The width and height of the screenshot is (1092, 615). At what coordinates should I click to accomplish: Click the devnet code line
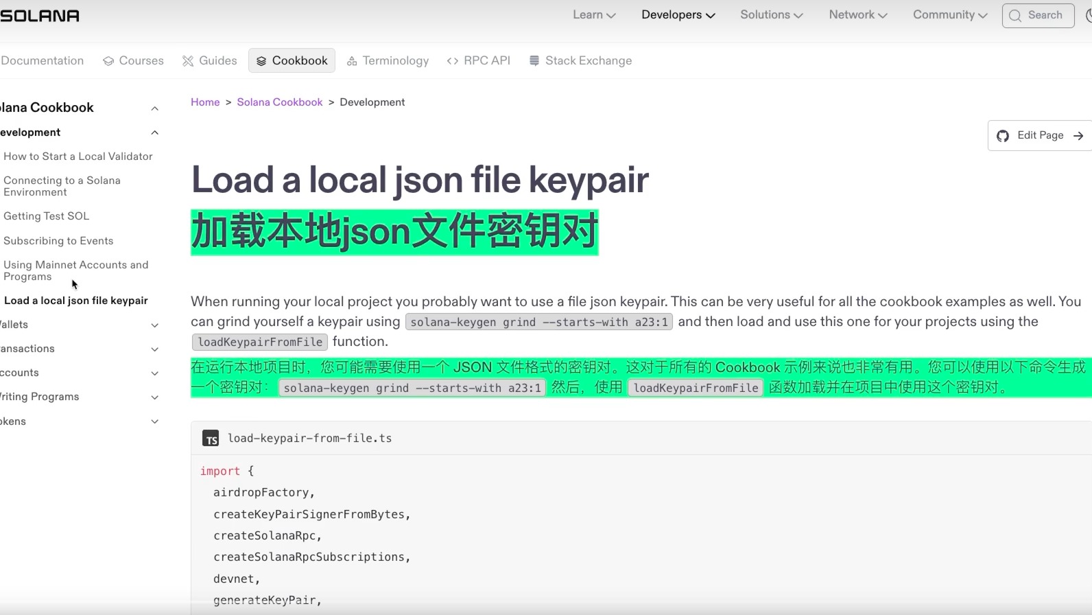(x=237, y=579)
